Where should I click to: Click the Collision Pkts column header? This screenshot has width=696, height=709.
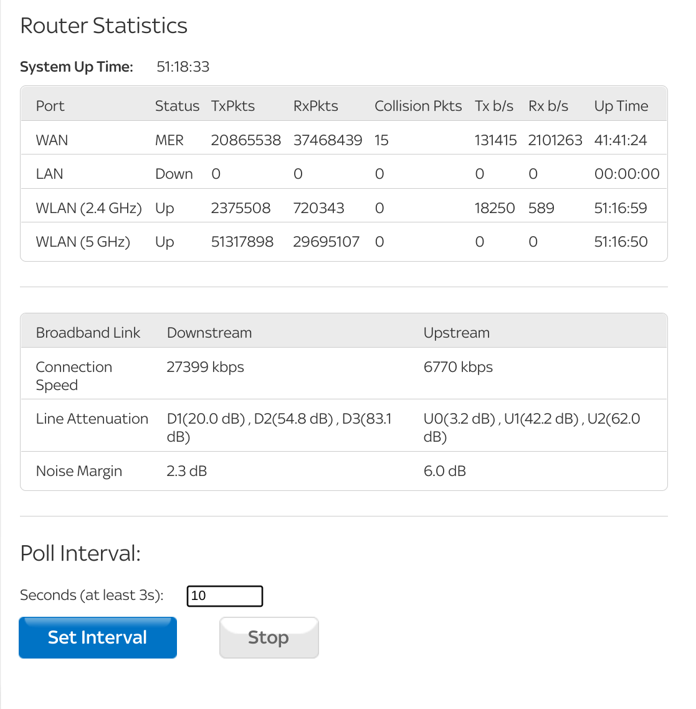(418, 106)
